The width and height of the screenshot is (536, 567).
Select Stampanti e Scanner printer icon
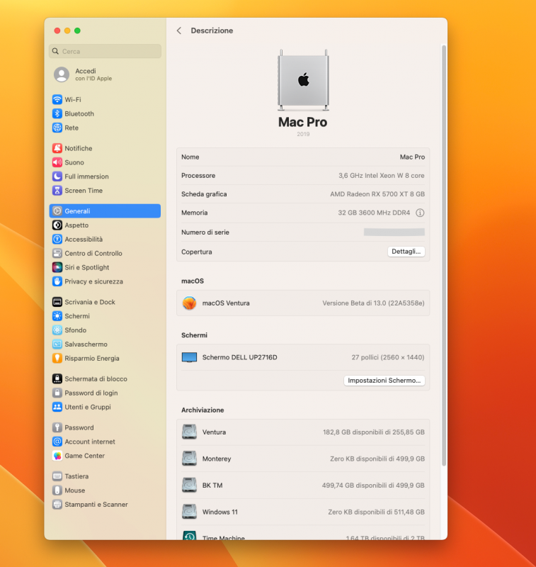[x=57, y=505]
